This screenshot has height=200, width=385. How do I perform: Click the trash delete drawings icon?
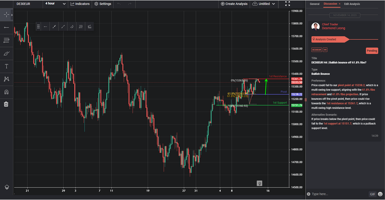coord(6,104)
